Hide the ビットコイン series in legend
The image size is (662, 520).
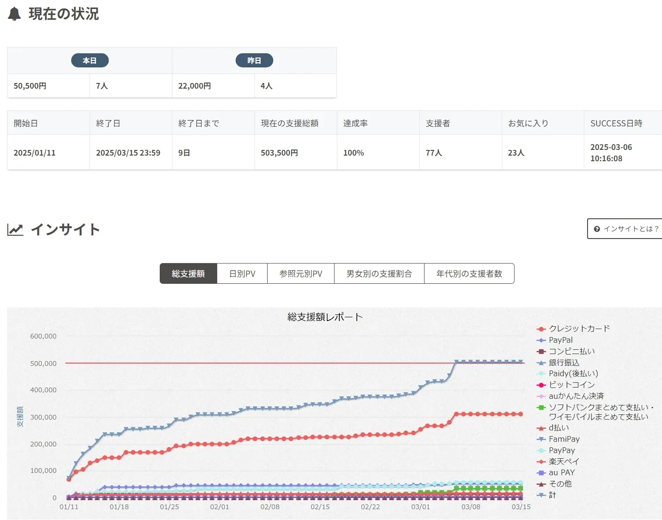pos(571,385)
